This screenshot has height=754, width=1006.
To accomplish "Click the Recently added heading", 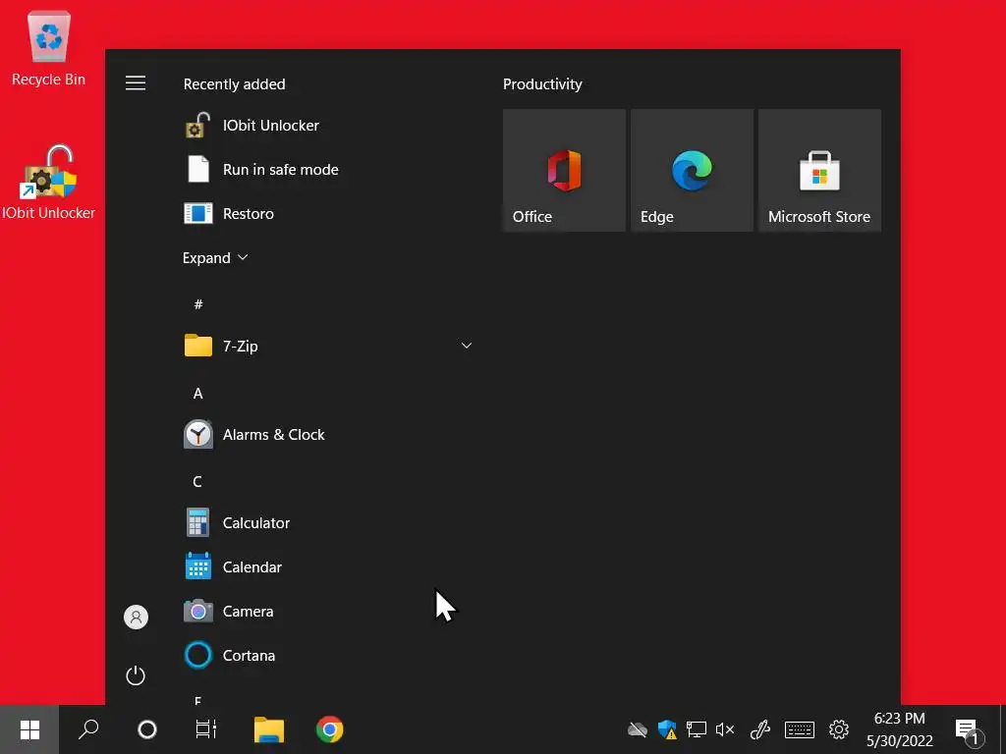I will point(234,84).
